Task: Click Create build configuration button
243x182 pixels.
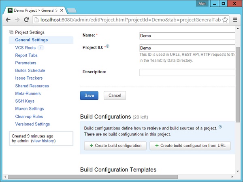Action: coord(115,146)
